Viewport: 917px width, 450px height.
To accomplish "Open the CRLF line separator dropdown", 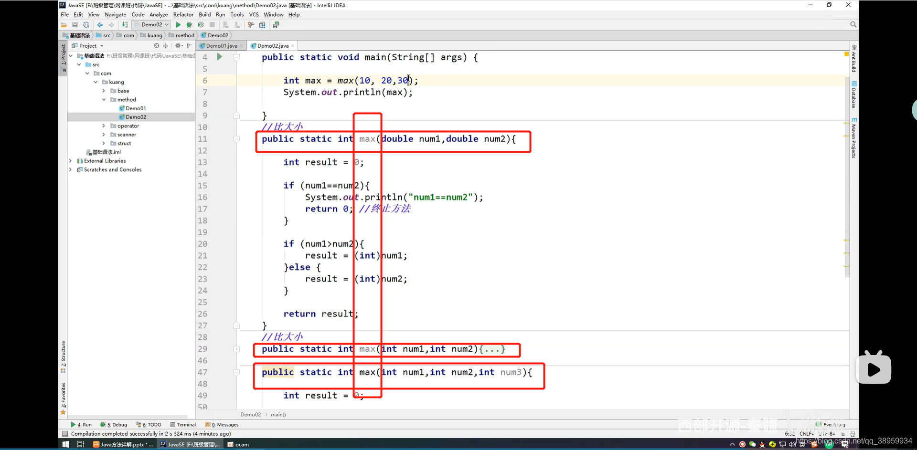I will [x=807, y=434].
